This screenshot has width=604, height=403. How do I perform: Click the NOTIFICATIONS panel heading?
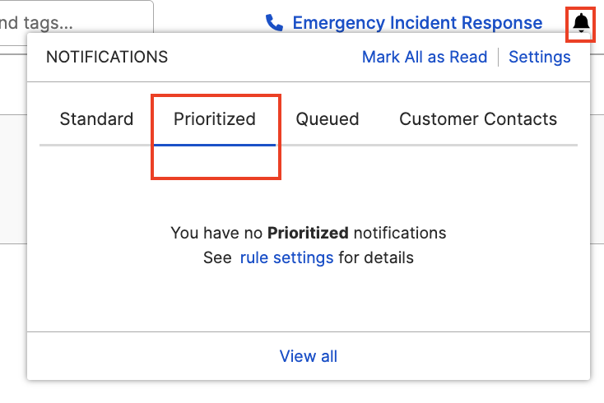click(x=107, y=57)
